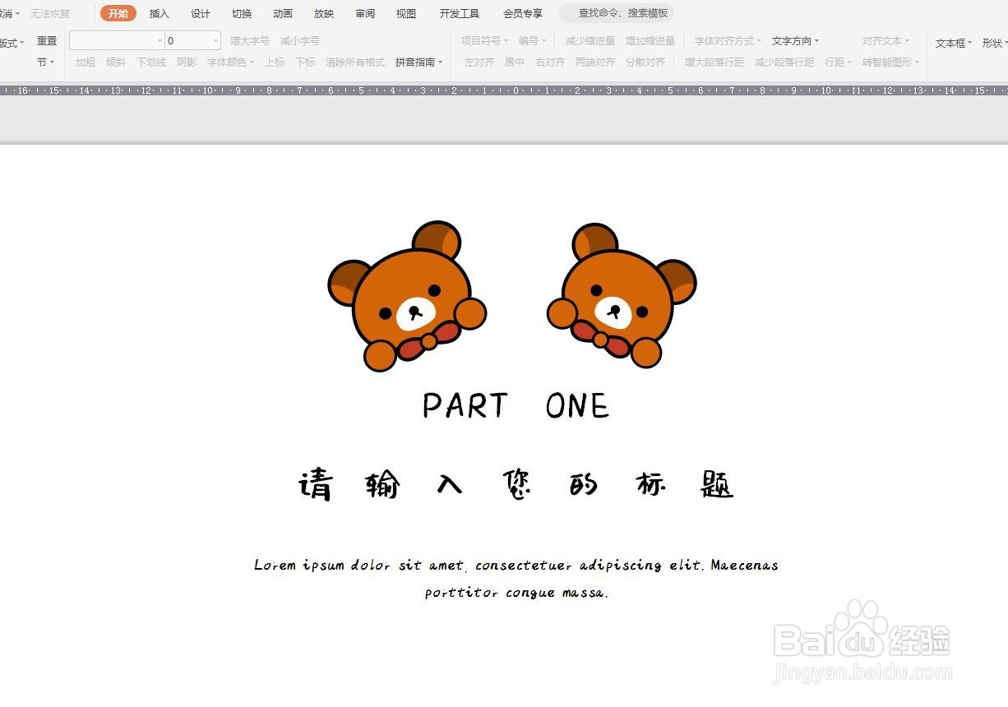Click the PART ONE text on slide

click(516, 405)
